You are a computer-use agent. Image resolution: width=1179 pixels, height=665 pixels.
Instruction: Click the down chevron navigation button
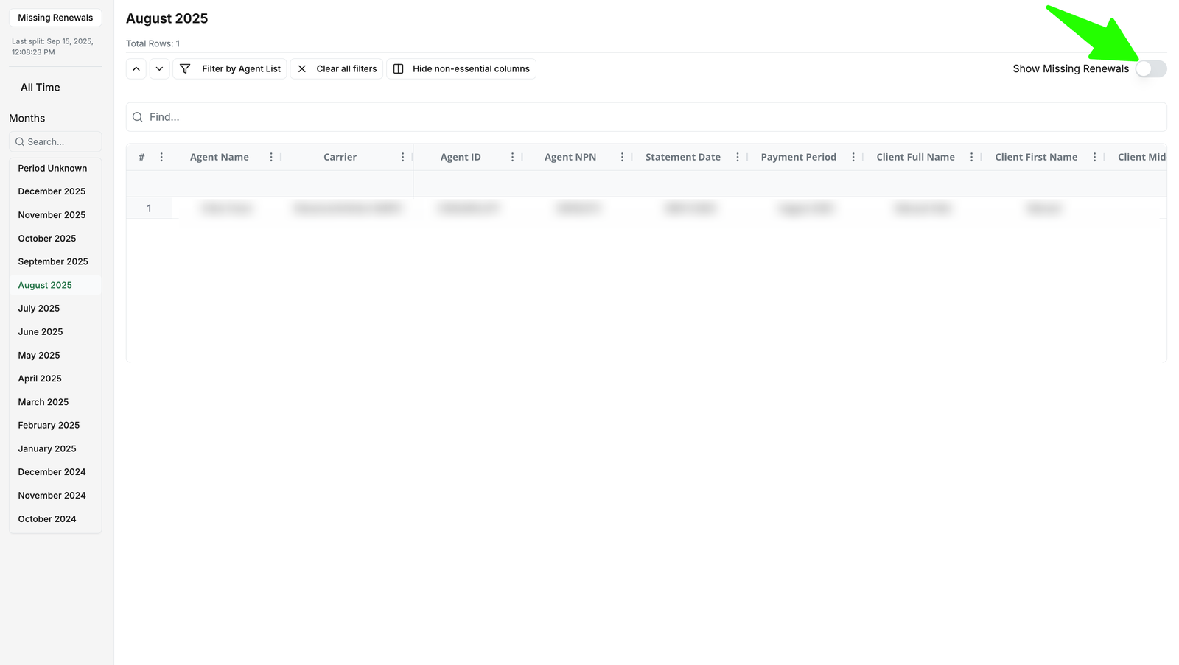159,68
